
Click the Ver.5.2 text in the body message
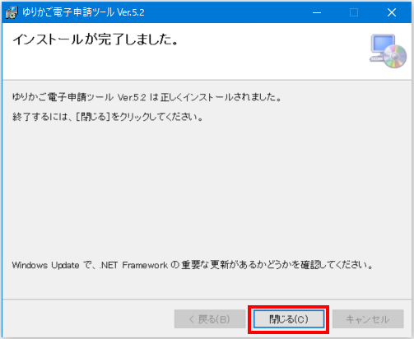tap(132, 97)
